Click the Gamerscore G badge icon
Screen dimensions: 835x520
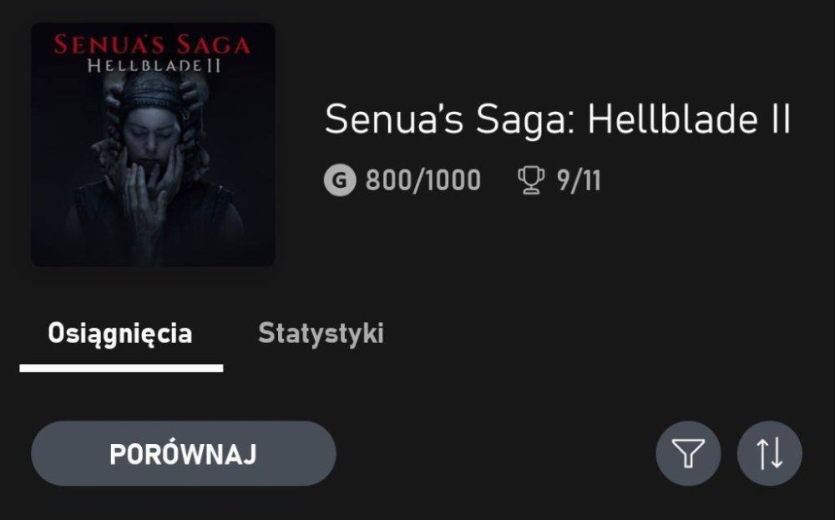click(x=339, y=179)
